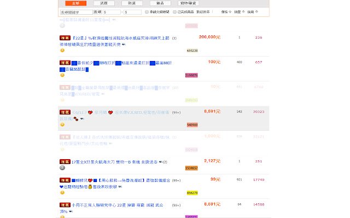Click seller ID tag 540988
The width and height of the screenshot is (350, 218).
click(x=192, y=125)
